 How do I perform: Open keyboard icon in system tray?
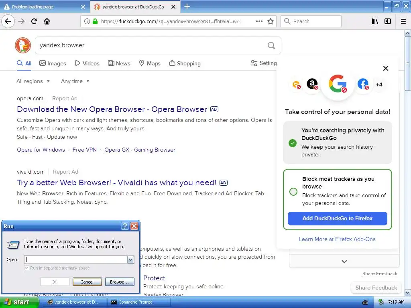pyautogui.click(x=365, y=302)
